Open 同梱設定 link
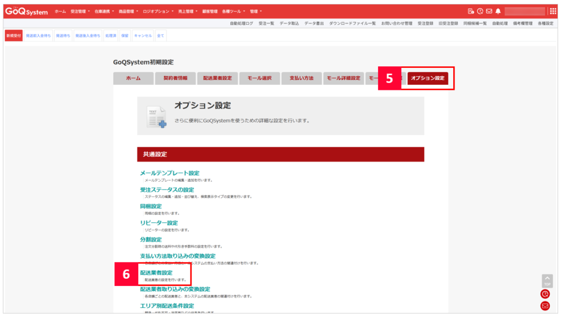Screen dimensions: 562x316 151,206
